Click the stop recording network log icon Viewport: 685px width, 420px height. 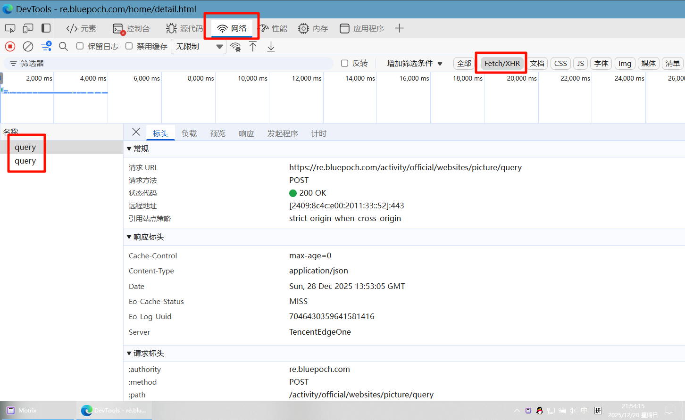coord(10,46)
